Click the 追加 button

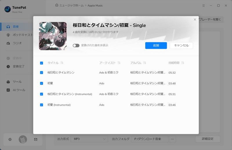[156, 46]
